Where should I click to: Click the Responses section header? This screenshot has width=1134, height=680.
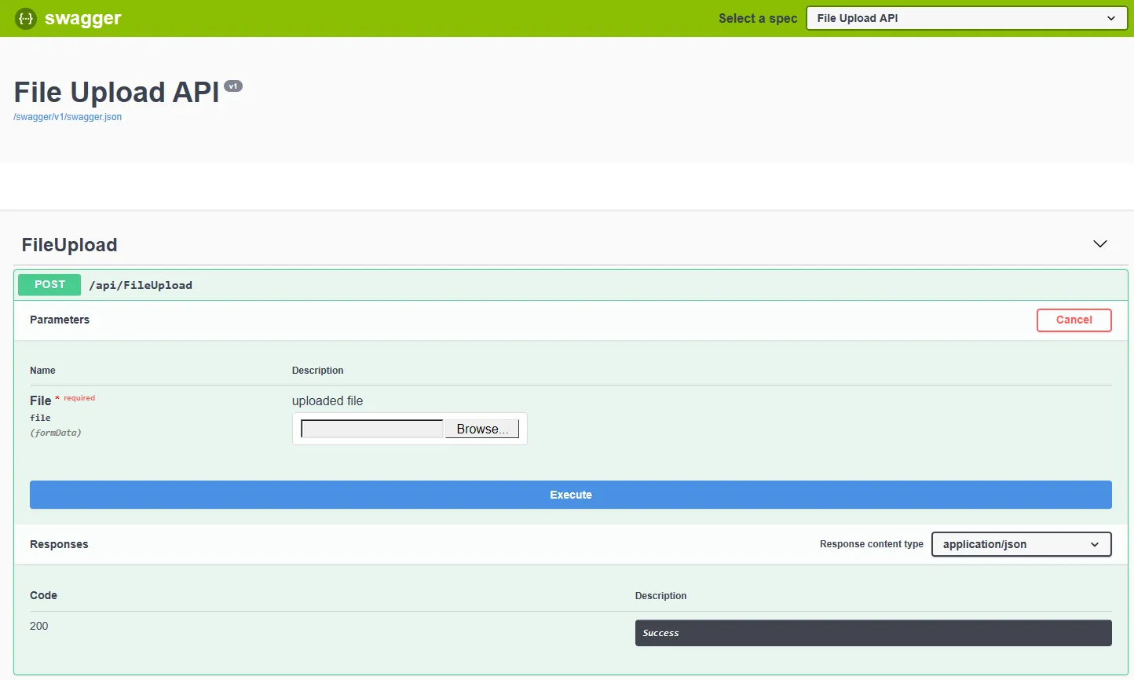tap(59, 544)
